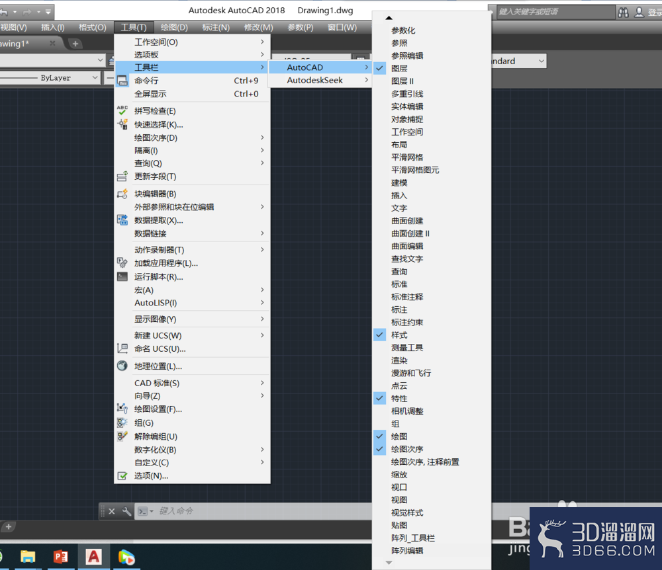Click the keyword search input field
The width and height of the screenshot is (662, 570).
pyautogui.click(x=555, y=12)
